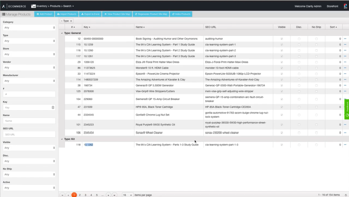Viewport: 349px width, 197px height.
Task: Open row actions for Sonax Wheel Cleaner
Action: coord(345,132)
